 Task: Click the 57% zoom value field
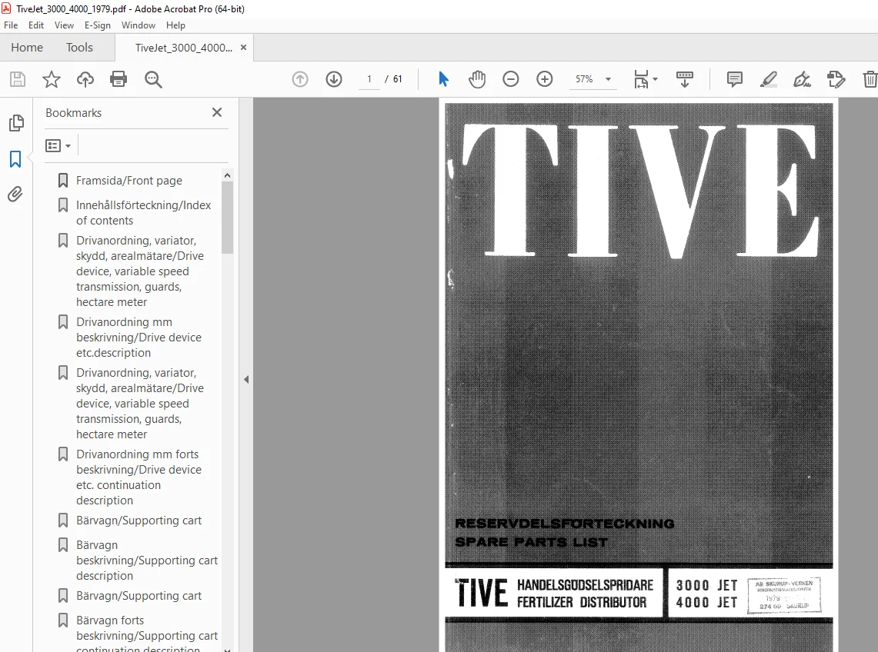point(584,79)
